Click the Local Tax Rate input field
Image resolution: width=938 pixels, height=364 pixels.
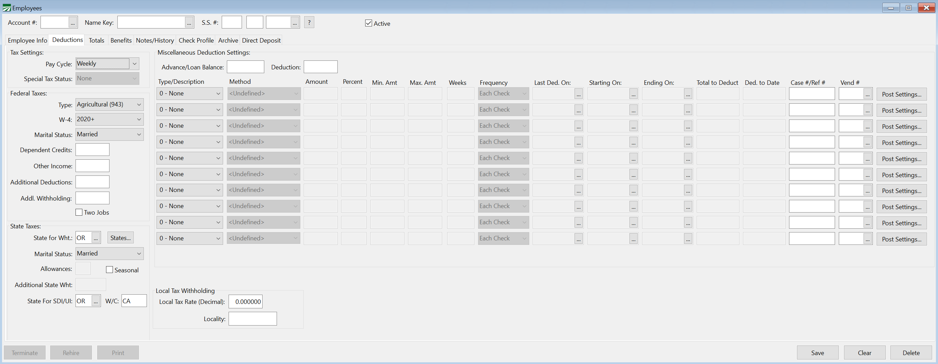(x=245, y=302)
